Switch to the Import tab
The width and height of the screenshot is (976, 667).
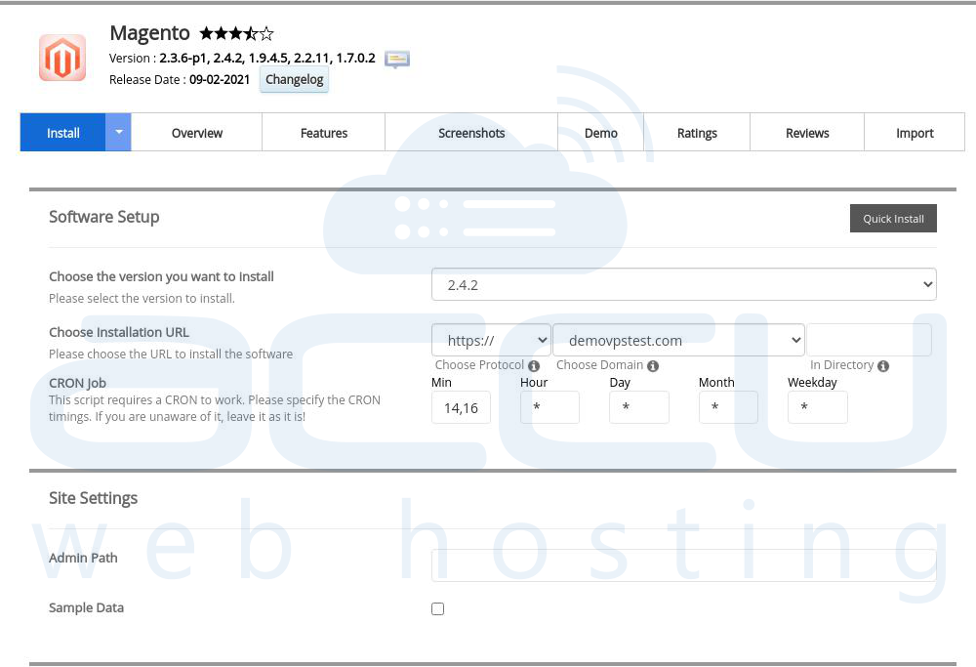[x=915, y=132]
